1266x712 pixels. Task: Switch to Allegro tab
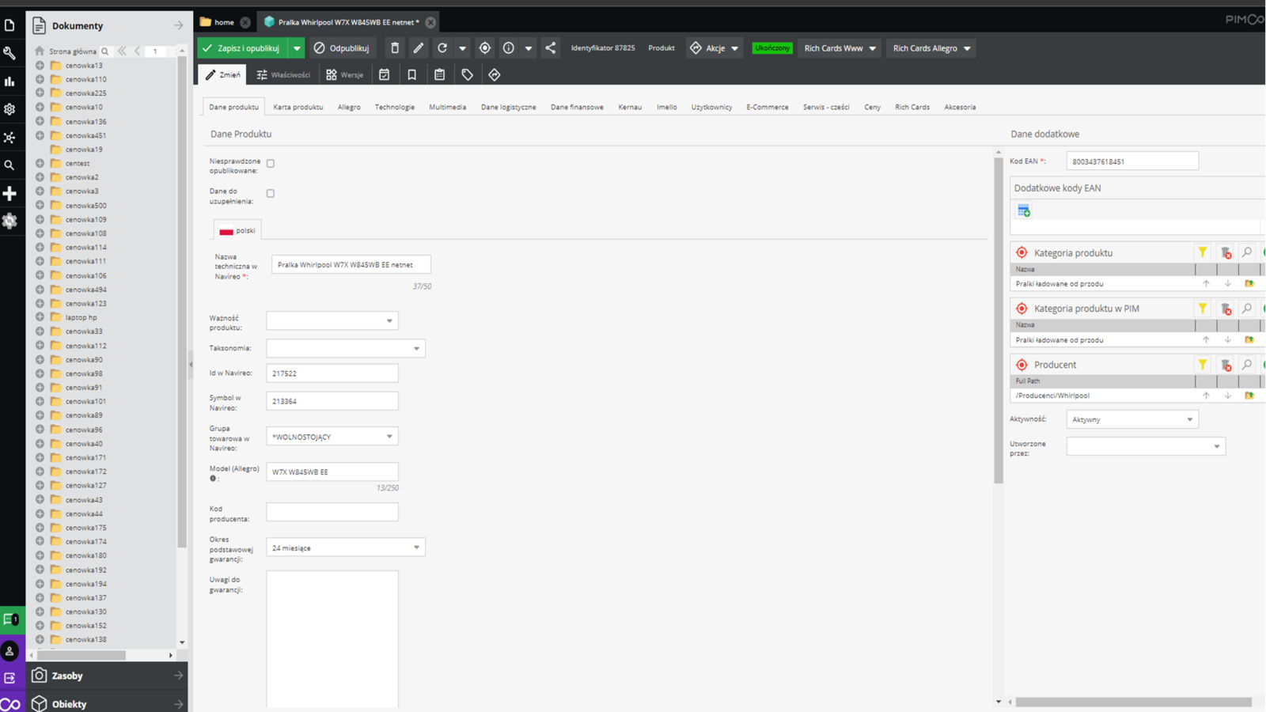[349, 107]
